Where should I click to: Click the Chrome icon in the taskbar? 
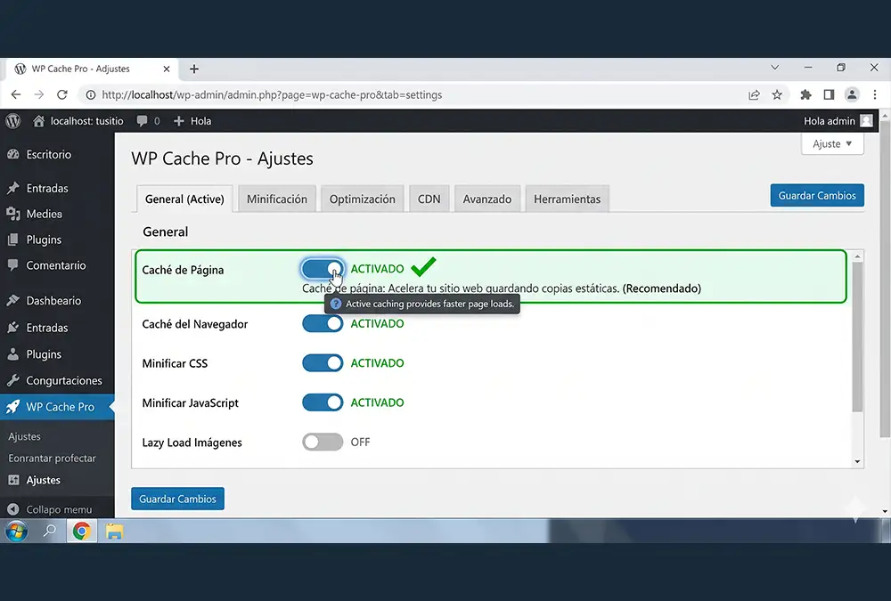point(81,532)
